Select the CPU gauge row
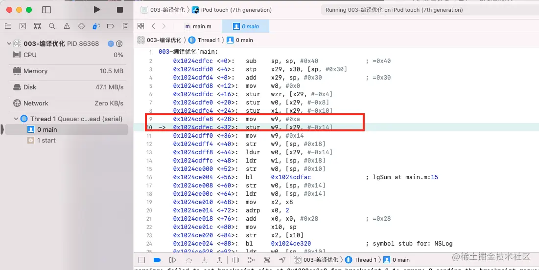Screen dimensions: 539x270 [x=68, y=55]
